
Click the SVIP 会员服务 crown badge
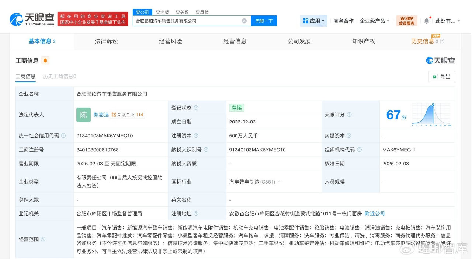click(x=407, y=20)
